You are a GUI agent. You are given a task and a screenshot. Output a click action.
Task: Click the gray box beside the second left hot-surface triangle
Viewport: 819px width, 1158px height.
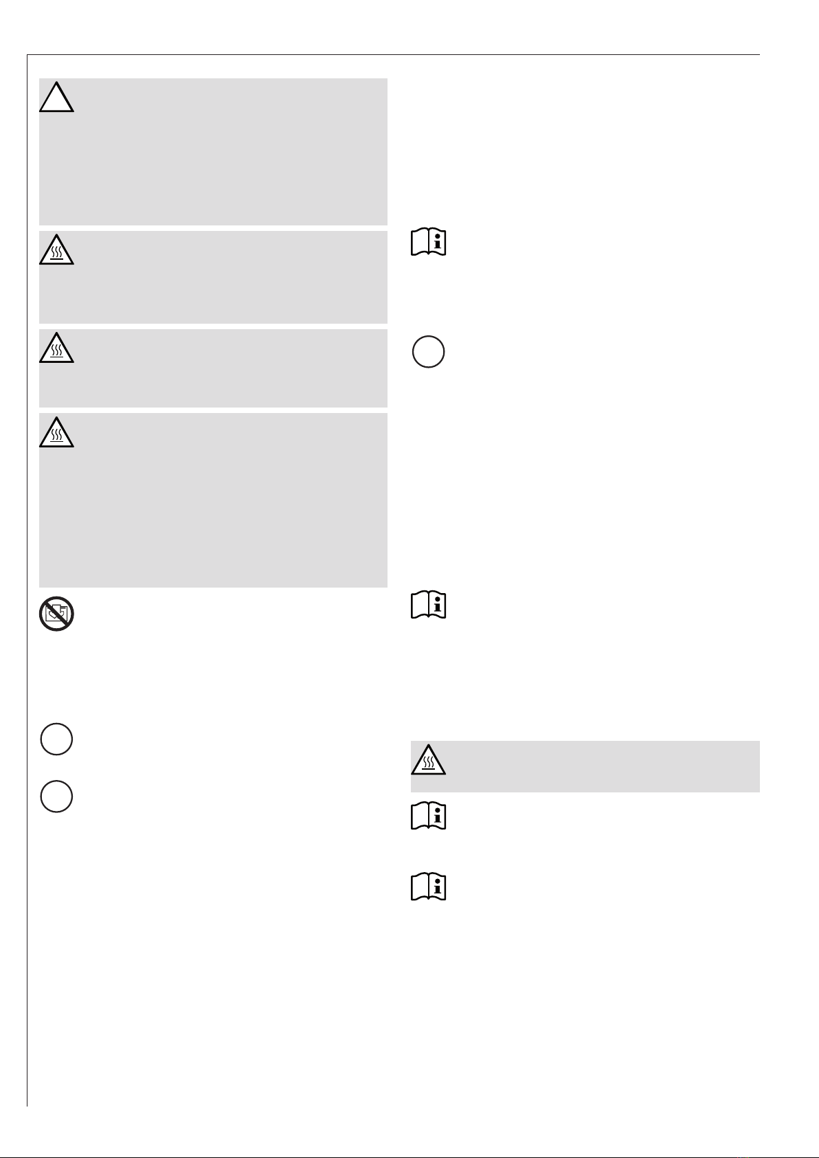[x=213, y=368]
